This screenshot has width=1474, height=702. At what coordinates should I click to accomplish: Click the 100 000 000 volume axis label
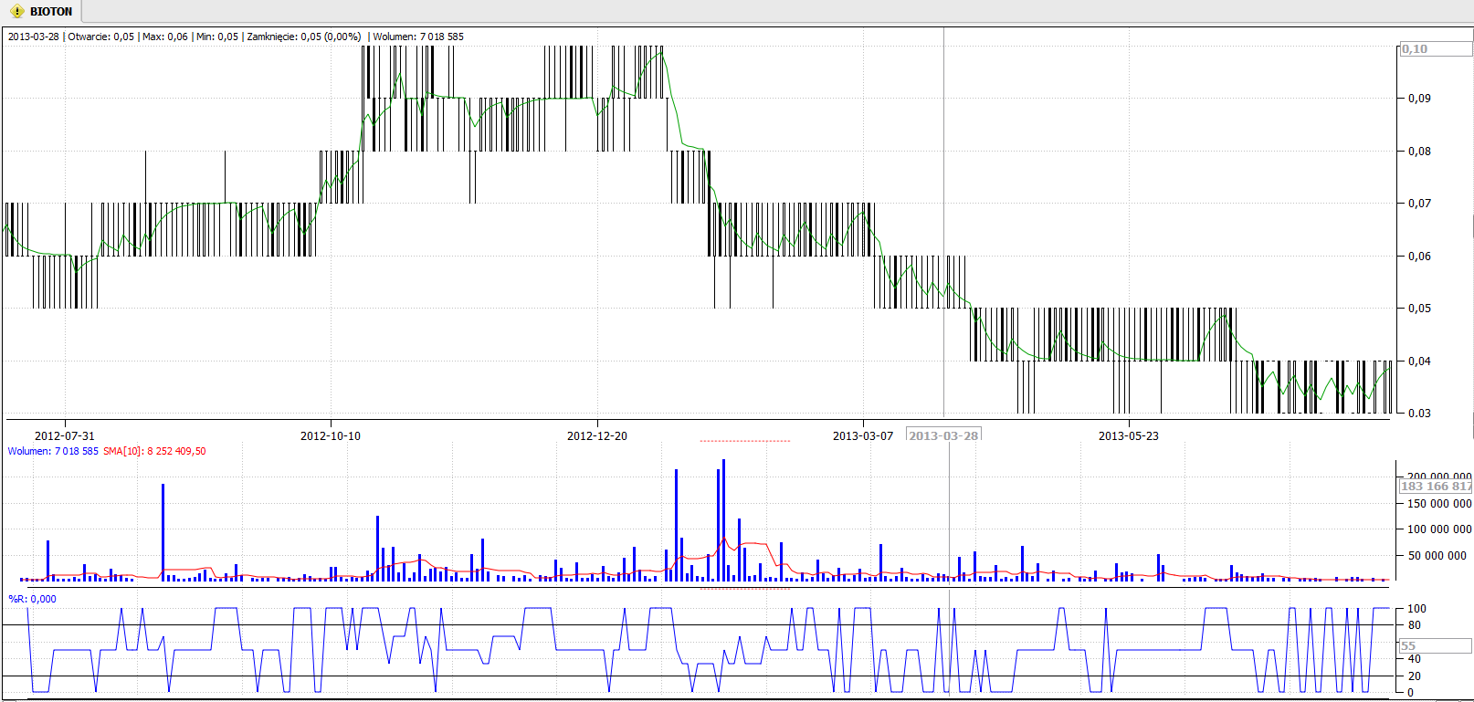[x=1439, y=529]
